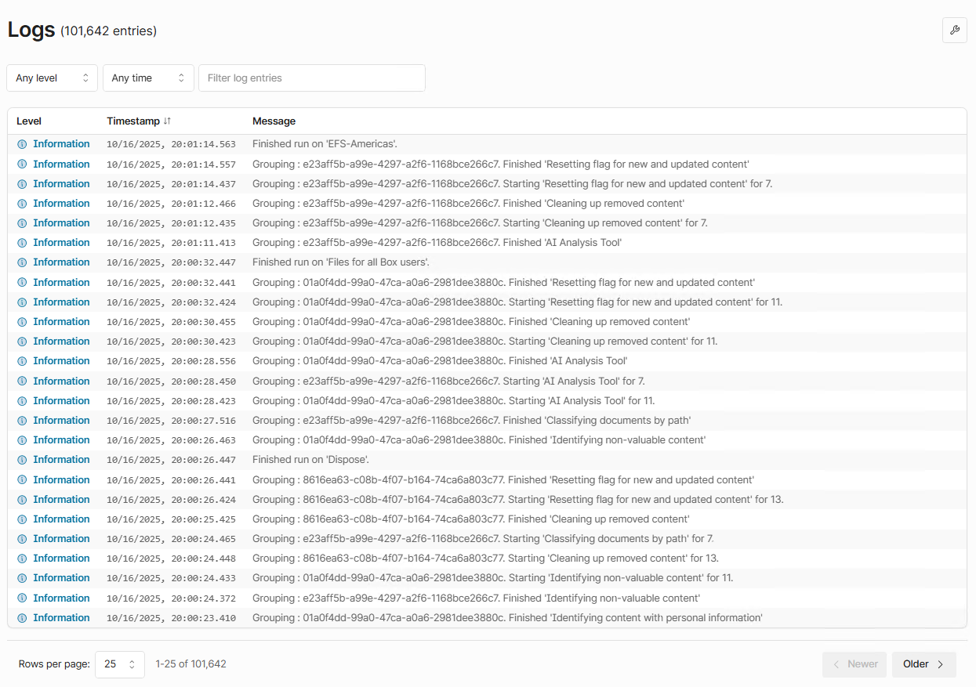Select the log message 'Finished run on Dispose'
976x687 pixels.
click(x=310, y=460)
